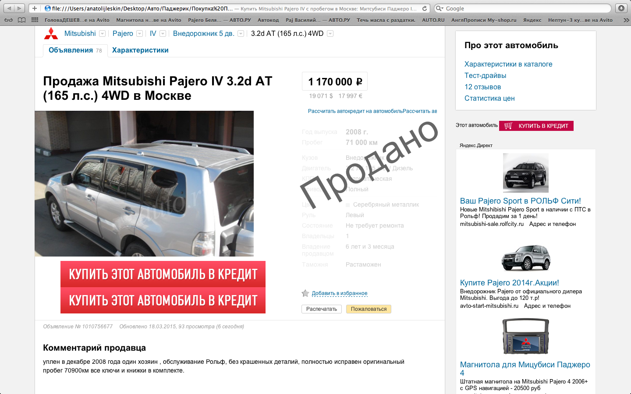This screenshot has width=631, height=394.
Task: Show bookmarks via the open book icon
Action: pos(21,20)
